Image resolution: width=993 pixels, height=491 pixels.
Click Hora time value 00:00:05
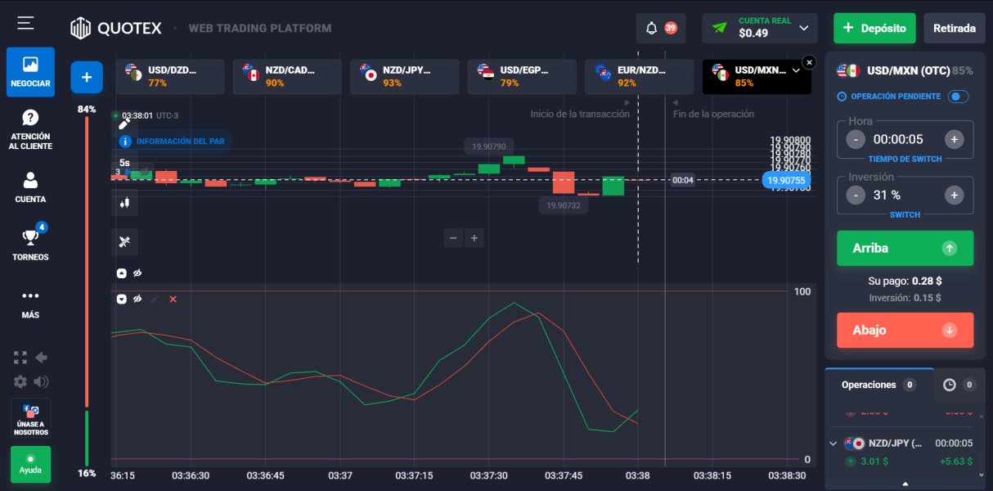pyautogui.click(x=898, y=139)
